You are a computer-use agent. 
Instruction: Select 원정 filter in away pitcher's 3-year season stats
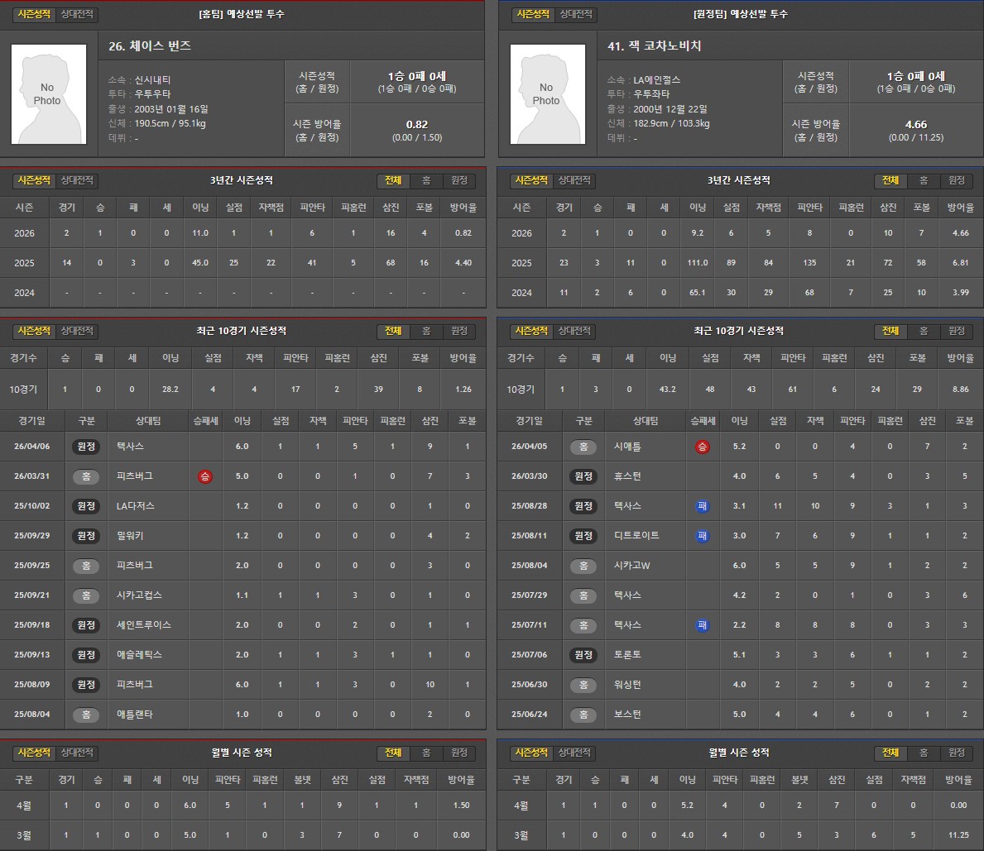(x=957, y=180)
